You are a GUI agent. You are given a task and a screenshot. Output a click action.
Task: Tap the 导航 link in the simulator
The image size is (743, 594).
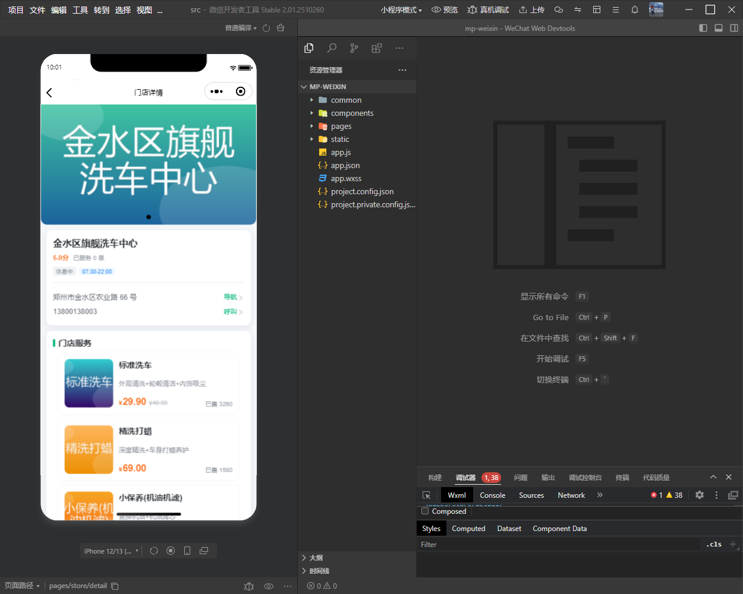click(233, 297)
